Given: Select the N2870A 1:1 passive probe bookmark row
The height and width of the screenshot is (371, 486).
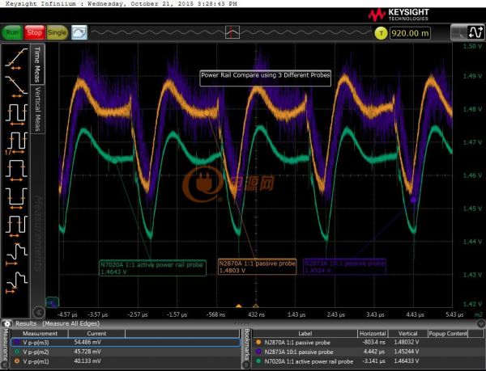Looking at the screenshot, I should [x=367, y=342].
